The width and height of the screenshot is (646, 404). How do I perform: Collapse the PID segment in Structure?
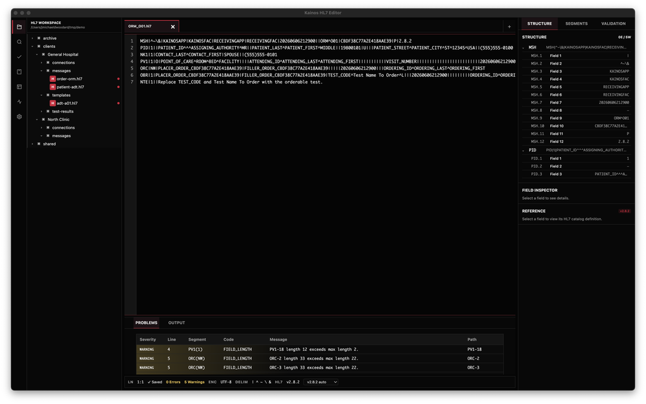click(x=524, y=151)
